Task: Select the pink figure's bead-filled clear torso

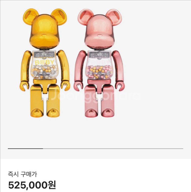Action: click(99, 65)
